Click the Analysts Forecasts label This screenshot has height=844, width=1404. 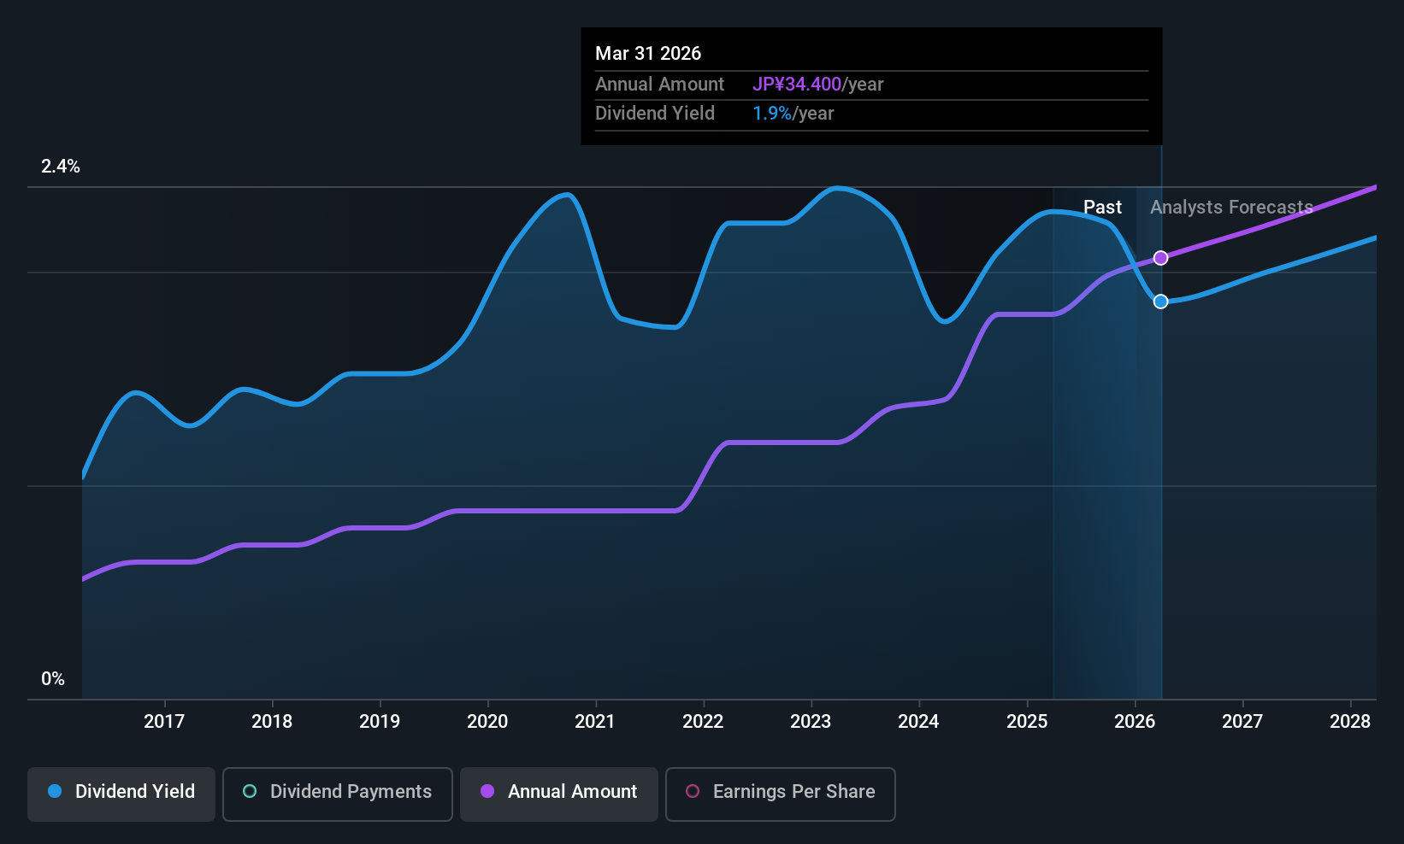point(1231,207)
